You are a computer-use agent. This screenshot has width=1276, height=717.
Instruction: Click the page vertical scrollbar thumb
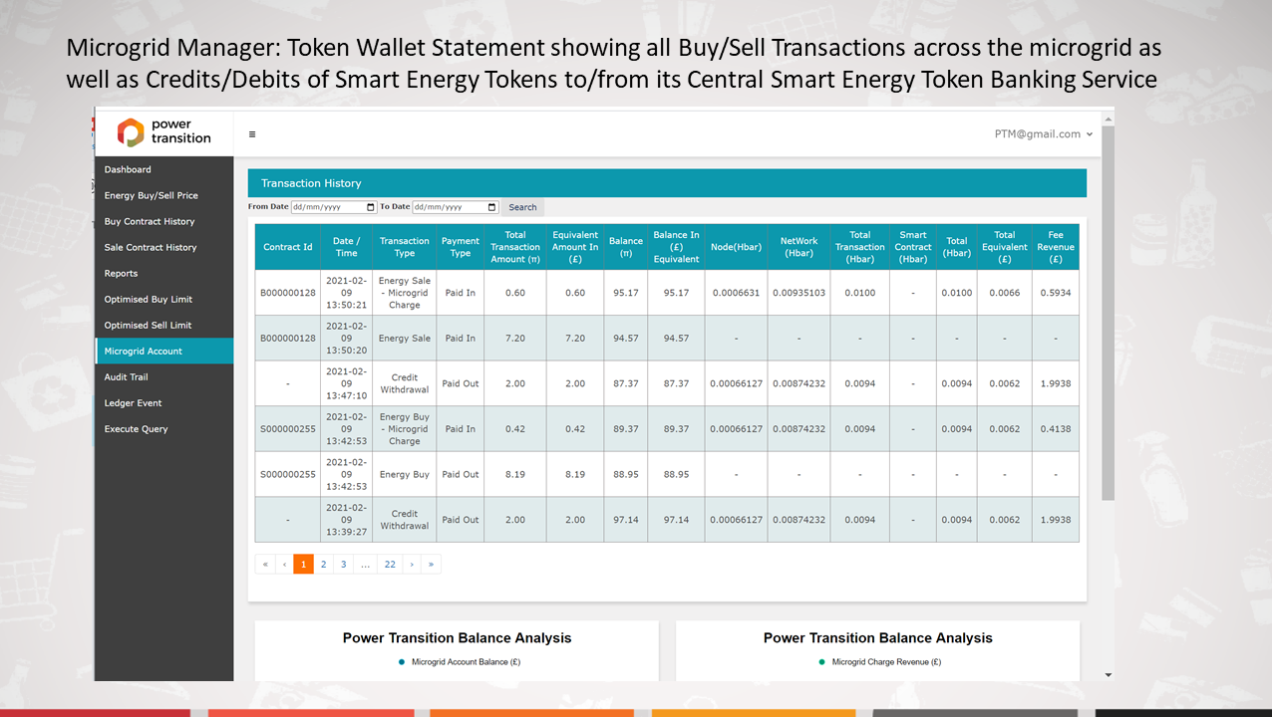click(x=1108, y=314)
